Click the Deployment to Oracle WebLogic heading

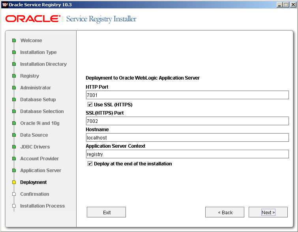[x=142, y=78]
